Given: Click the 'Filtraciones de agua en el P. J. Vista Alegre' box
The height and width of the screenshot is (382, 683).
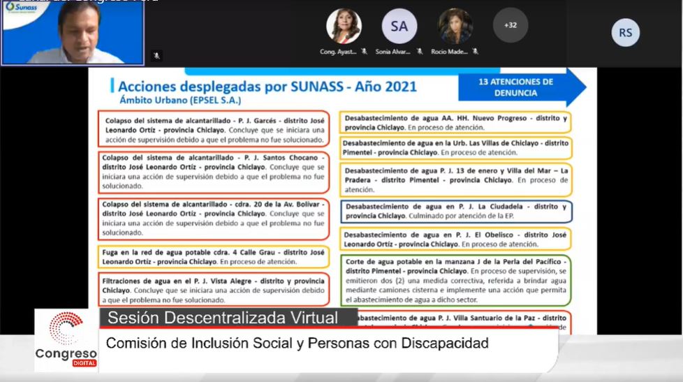Looking at the screenshot, I should pyautogui.click(x=214, y=290).
